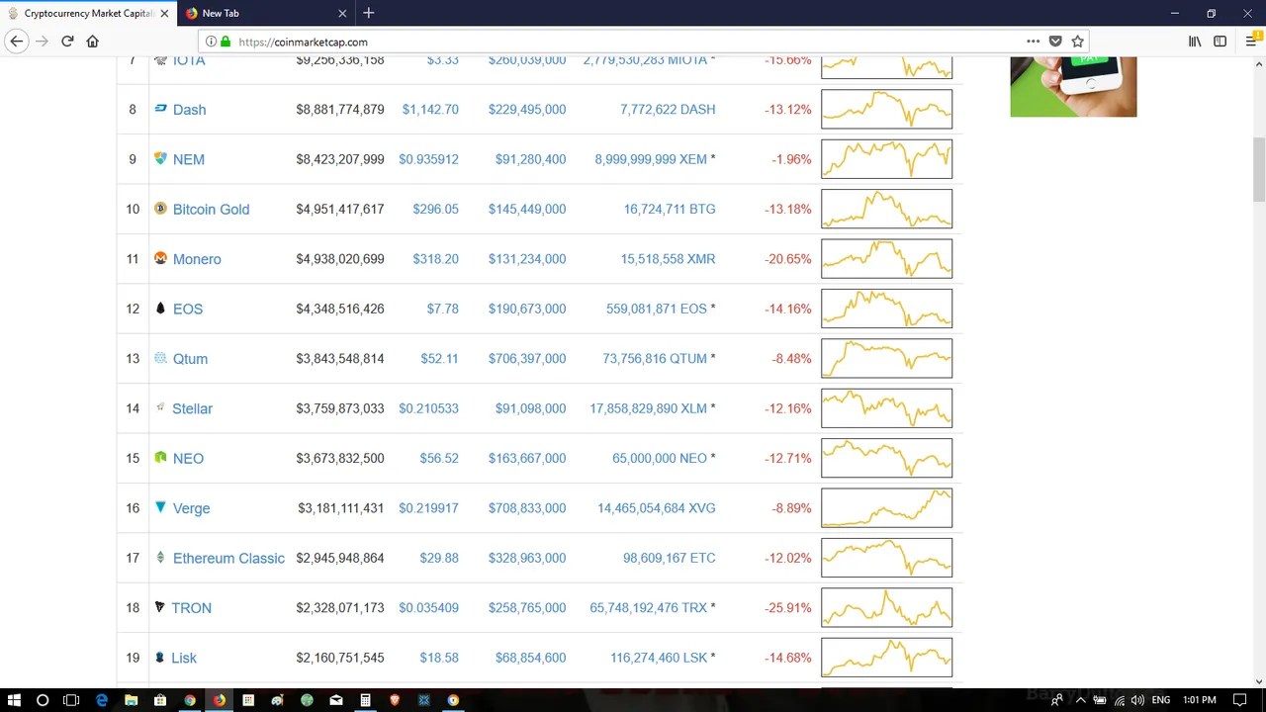Click Dash price $1,142.70
The height and width of the screenshot is (712, 1266).
(430, 110)
